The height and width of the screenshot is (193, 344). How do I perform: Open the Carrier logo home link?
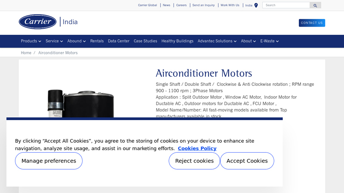click(37, 22)
